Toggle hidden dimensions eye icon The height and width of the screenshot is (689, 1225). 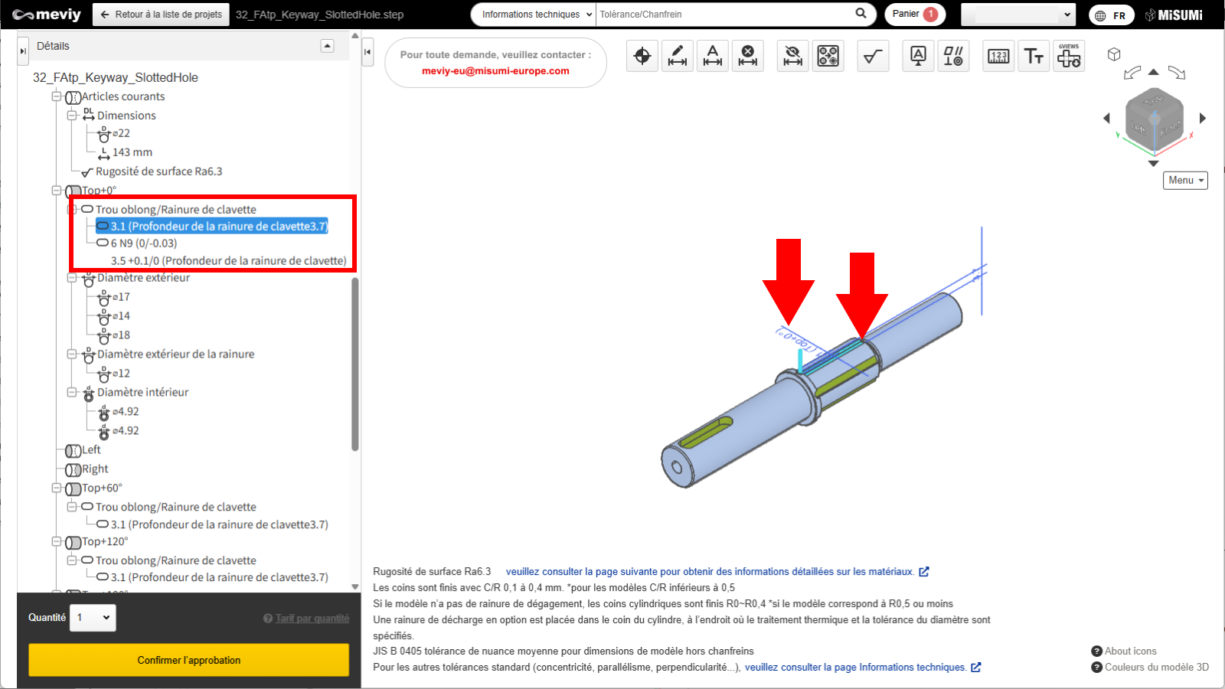793,56
